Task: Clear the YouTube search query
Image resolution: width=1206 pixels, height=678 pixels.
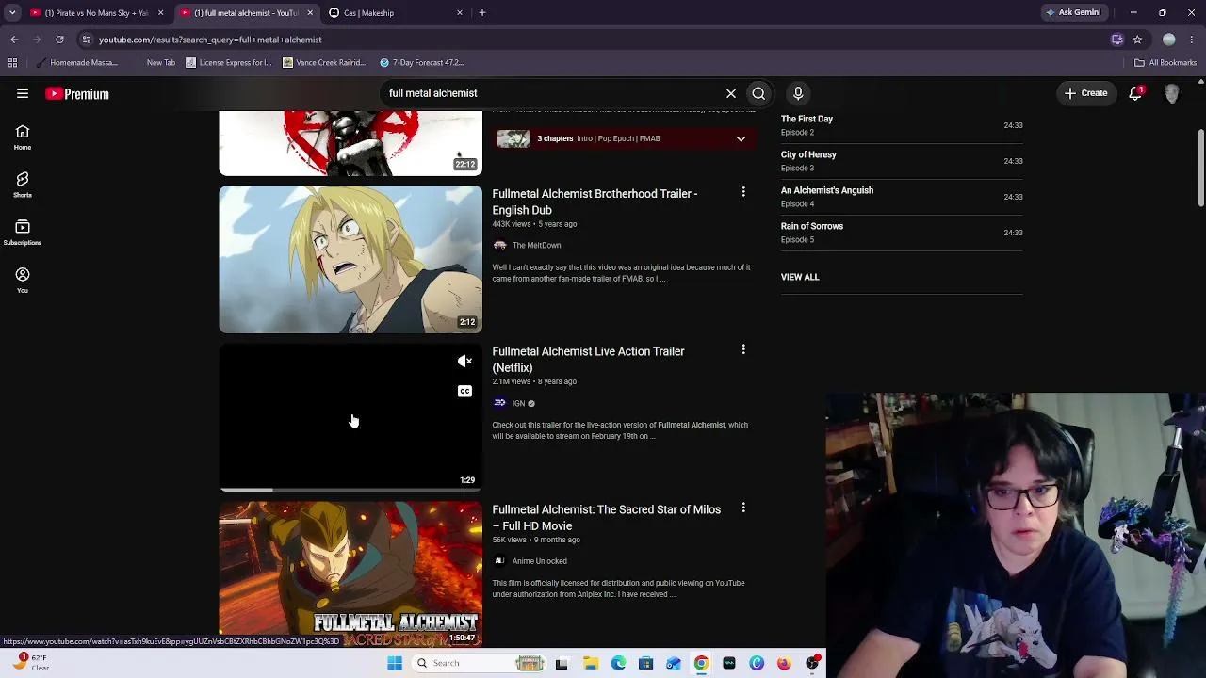Action: (x=731, y=93)
